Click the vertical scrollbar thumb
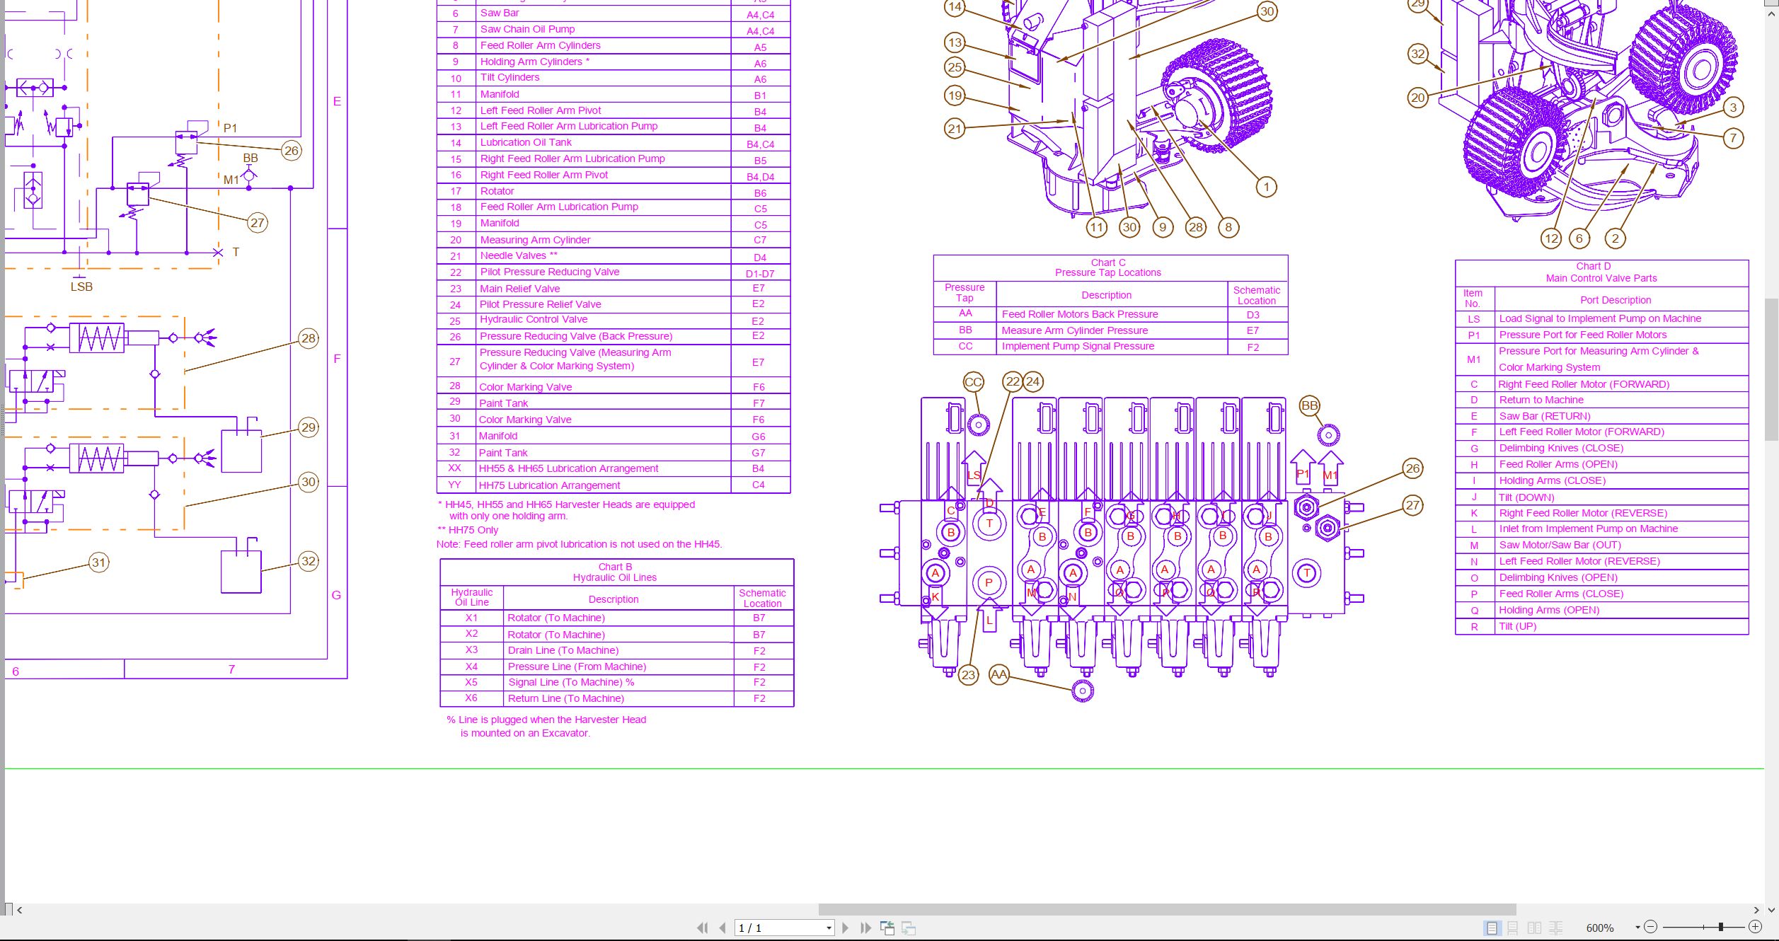The height and width of the screenshot is (941, 1779). [1771, 369]
